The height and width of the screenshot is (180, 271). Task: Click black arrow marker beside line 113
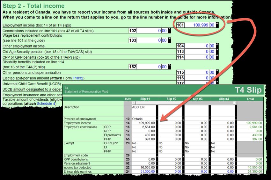click(x=217, y=51)
